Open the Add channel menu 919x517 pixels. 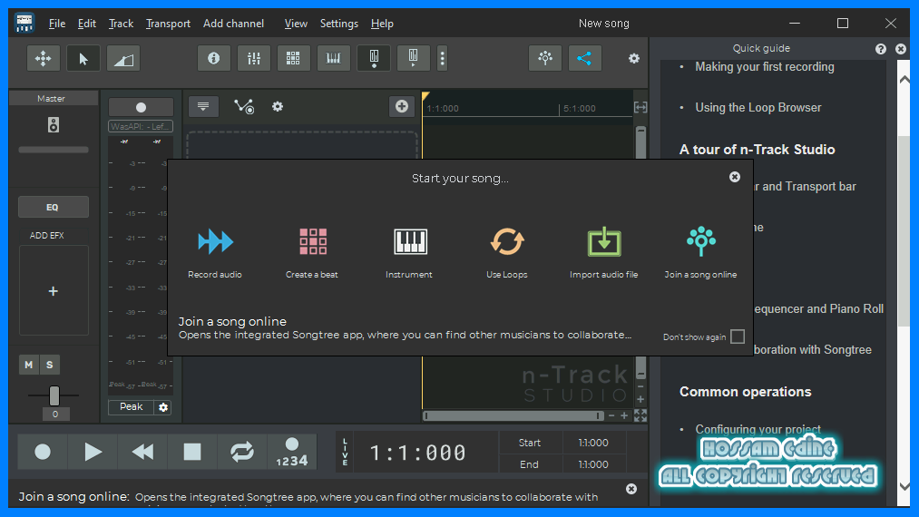click(233, 24)
